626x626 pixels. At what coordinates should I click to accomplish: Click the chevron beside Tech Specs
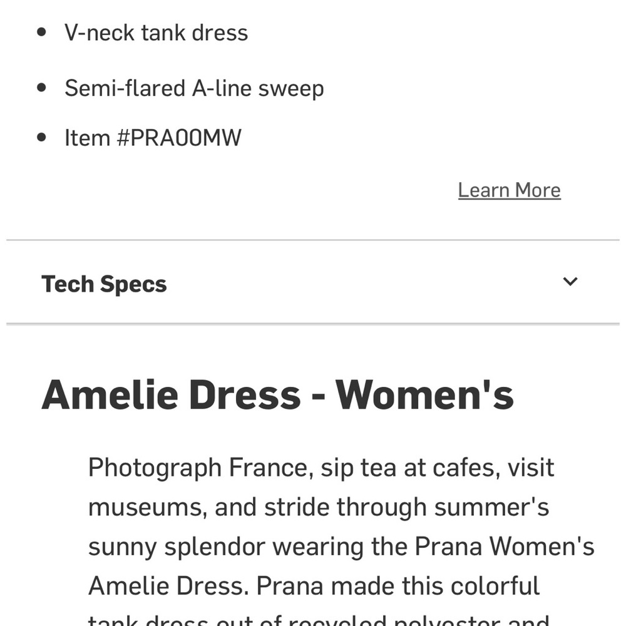tap(570, 282)
